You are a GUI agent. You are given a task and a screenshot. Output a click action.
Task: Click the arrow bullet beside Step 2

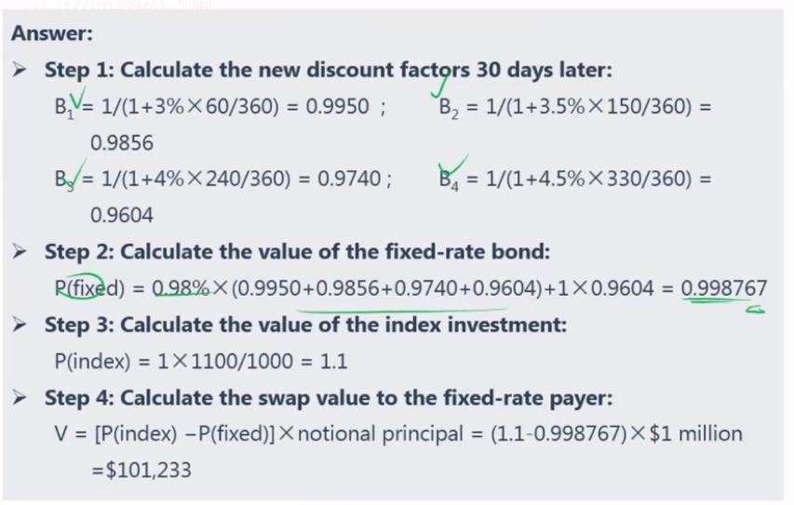[20, 251]
